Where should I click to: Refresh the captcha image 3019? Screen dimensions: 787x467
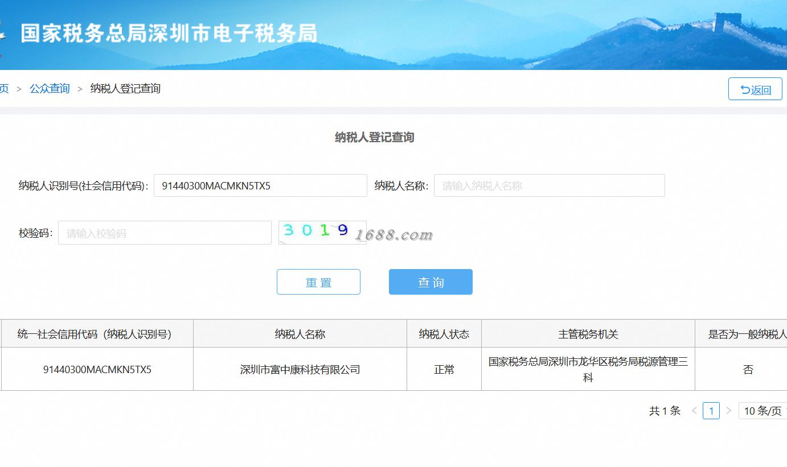[322, 232]
